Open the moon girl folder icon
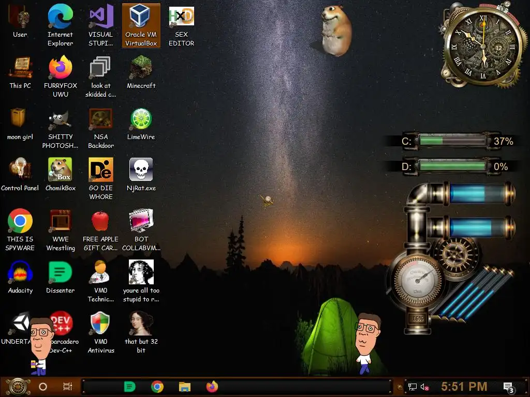 pyautogui.click(x=20, y=124)
